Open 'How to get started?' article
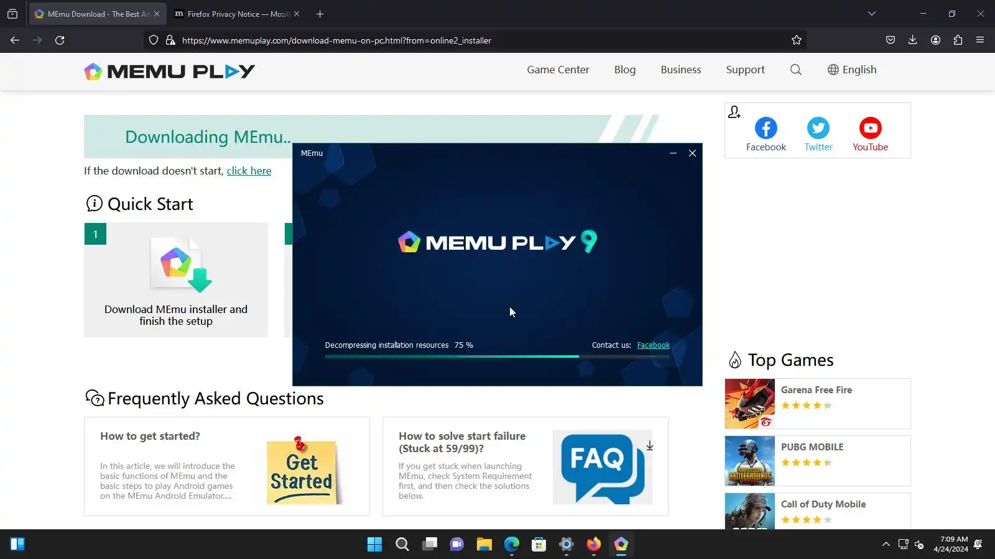 pyautogui.click(x=150, y=436)
